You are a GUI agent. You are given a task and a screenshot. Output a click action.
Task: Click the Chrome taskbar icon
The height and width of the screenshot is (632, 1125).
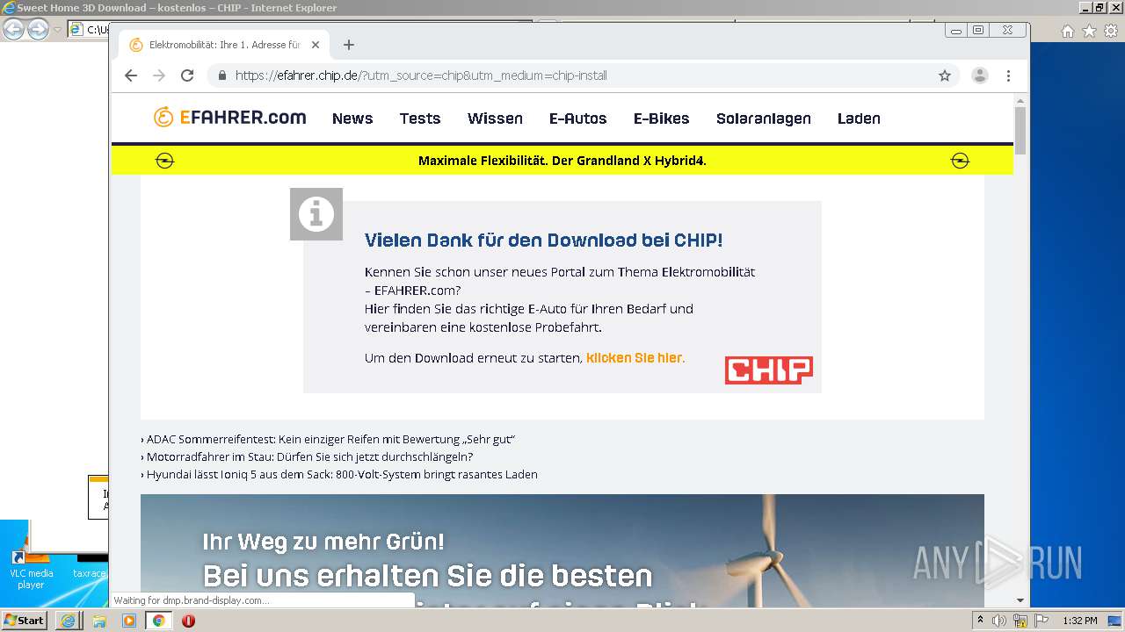tap(159, 621)
